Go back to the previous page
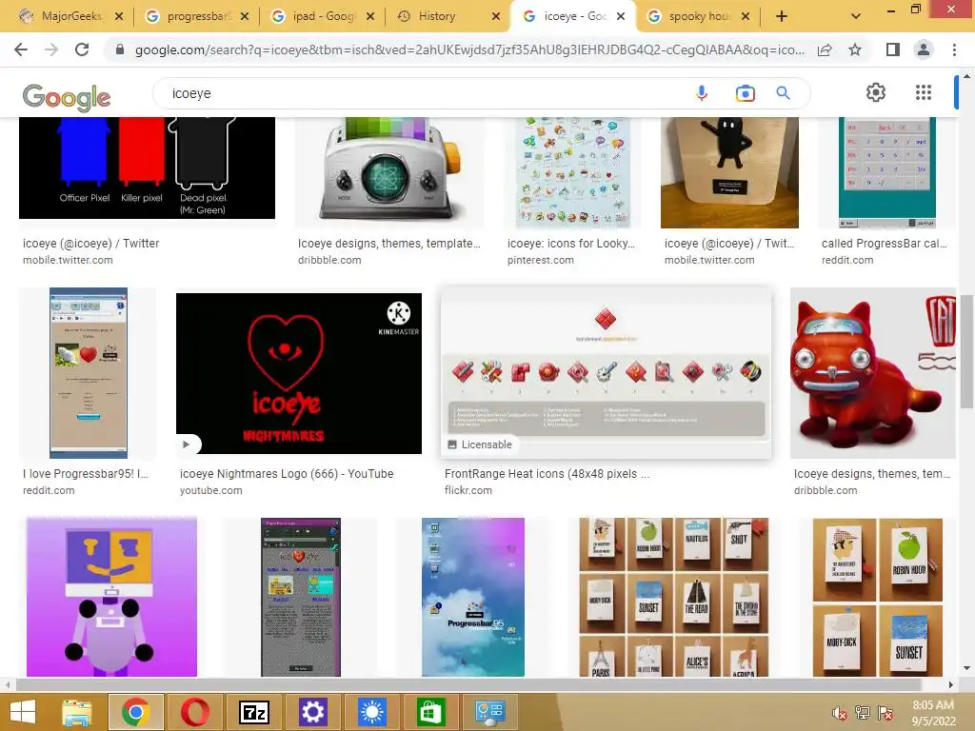 coord(21,49)
